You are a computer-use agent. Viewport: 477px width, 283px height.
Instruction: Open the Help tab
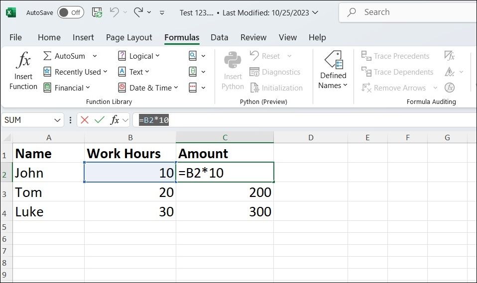pyautogui.click(x=317, y=37)
